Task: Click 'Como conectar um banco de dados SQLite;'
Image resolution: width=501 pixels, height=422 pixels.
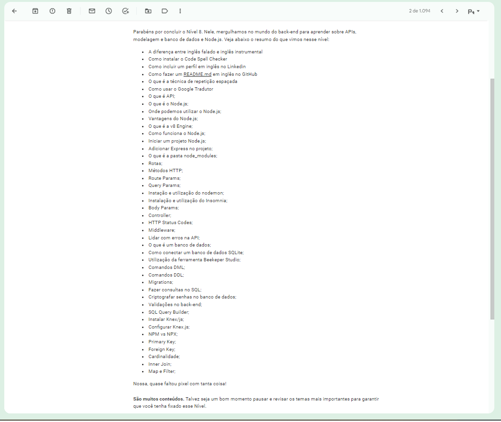Action: click(x=196, y=253)
